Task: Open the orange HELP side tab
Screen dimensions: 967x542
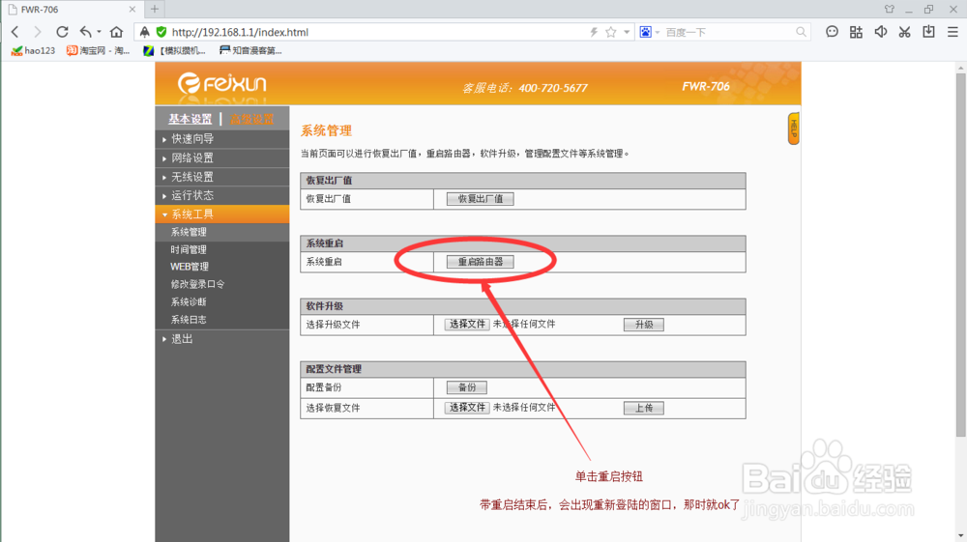Action: [x=794, y=128]
